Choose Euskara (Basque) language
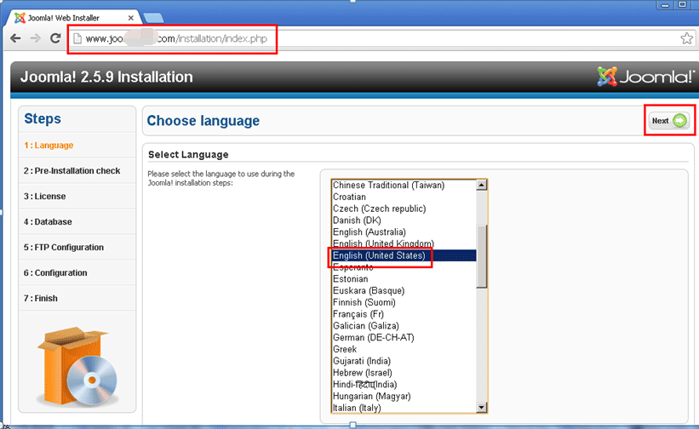 (404, 290)
